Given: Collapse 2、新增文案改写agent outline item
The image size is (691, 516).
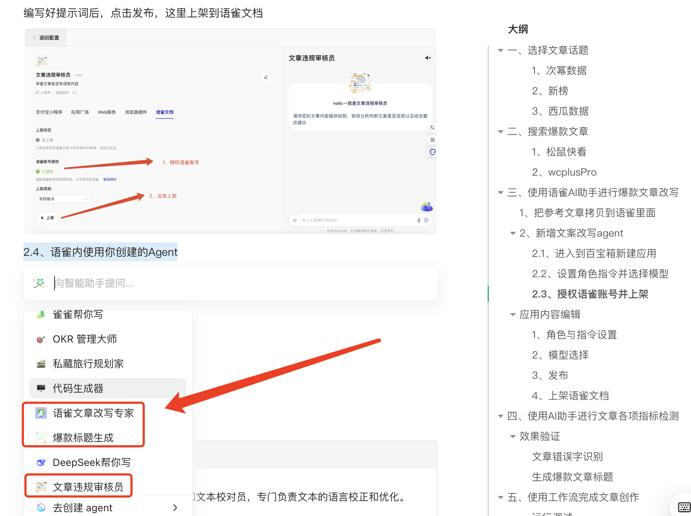Looking at the screenshot, I should point(513,233).
